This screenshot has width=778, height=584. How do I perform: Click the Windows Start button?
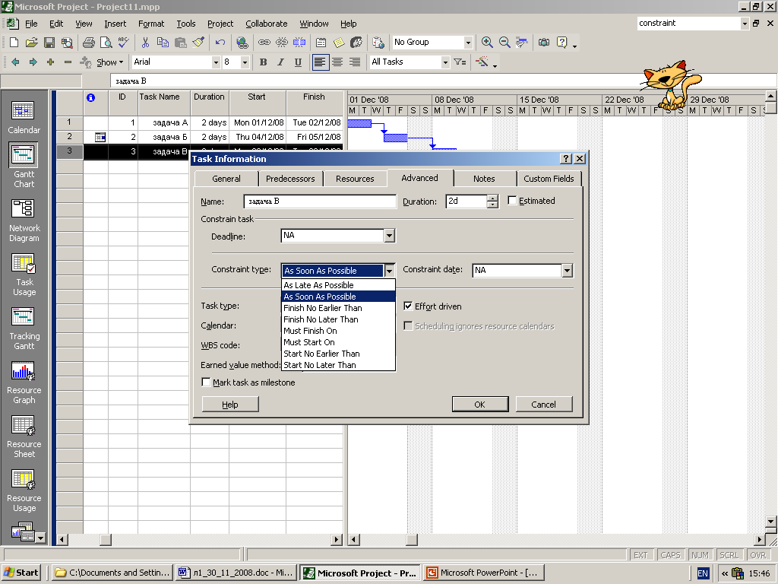[x=22, y=573]
